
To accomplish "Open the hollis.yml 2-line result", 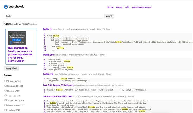I will coord(48,74).
